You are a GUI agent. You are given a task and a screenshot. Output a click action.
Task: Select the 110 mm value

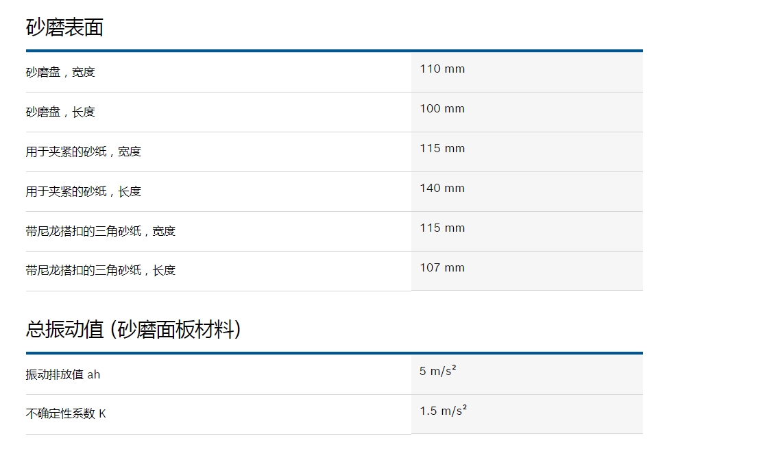pyautogui.click(x=442, y=69)
